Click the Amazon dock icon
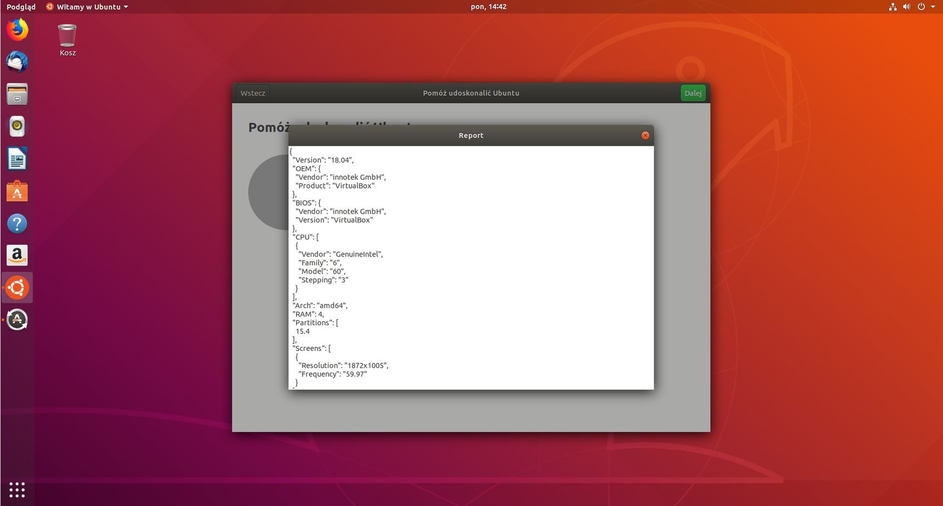 click(x=17, y=255)
